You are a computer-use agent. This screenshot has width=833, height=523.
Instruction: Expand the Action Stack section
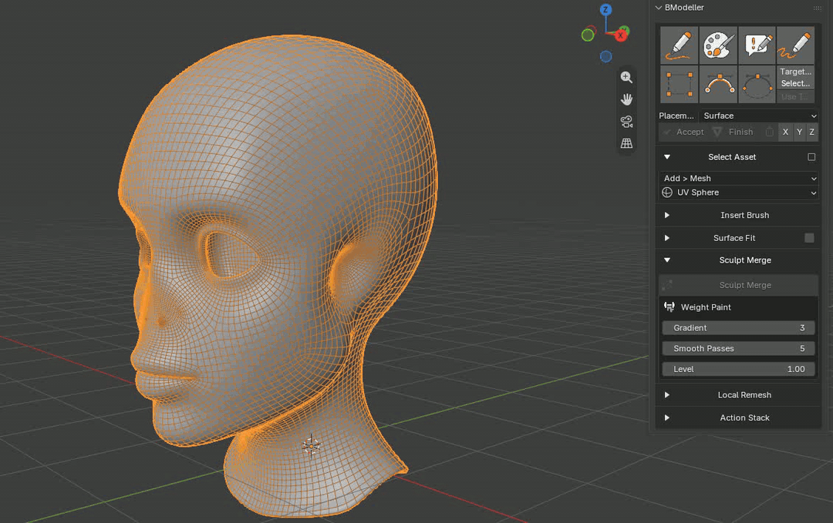[x=667, y=418]
